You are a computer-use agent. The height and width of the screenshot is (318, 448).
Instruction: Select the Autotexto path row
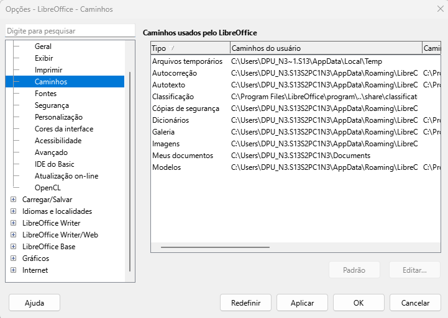296,85
